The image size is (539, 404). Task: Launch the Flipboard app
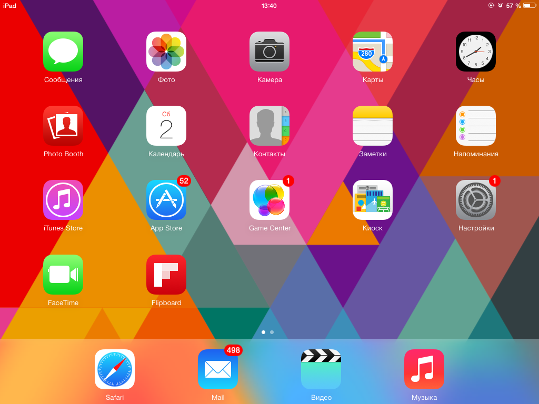coord(166,275)
